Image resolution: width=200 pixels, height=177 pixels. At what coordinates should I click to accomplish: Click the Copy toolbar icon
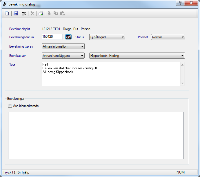[x=56, y=13]
